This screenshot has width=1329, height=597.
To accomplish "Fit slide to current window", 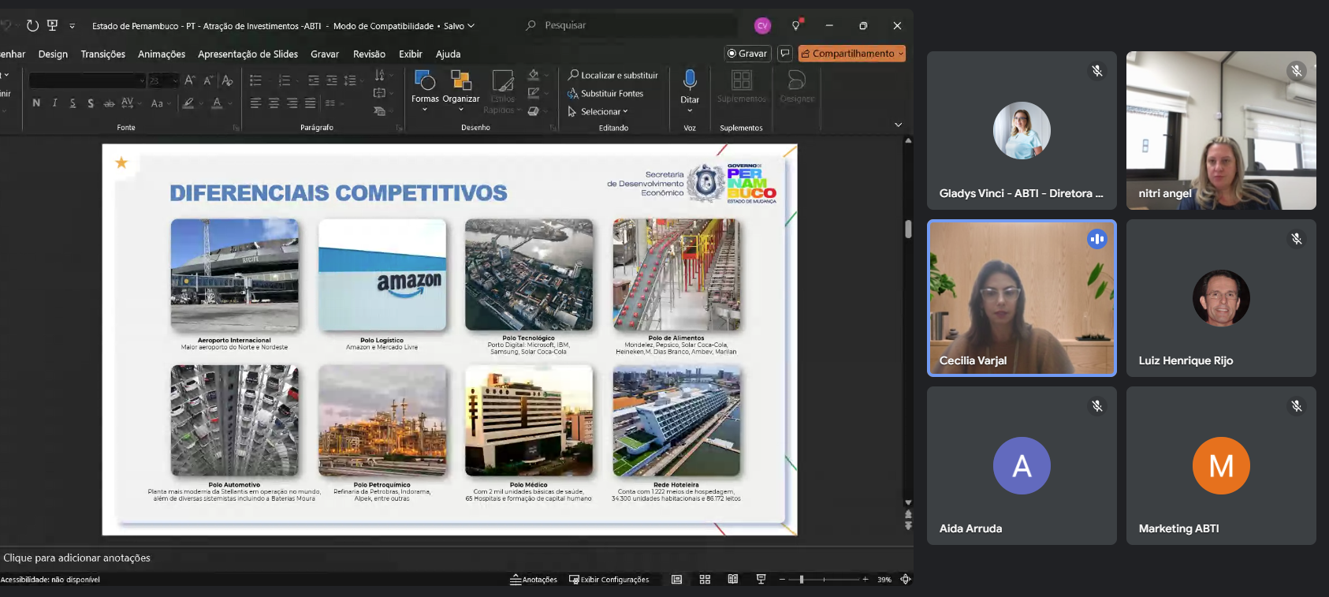I will [x=906, y=580].
